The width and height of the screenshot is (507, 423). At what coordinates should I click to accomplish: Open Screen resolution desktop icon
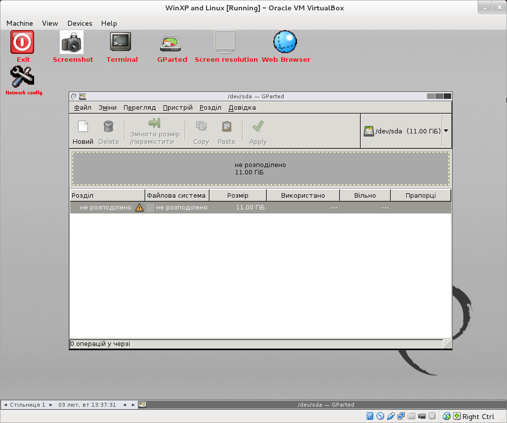tap(225, 42)
